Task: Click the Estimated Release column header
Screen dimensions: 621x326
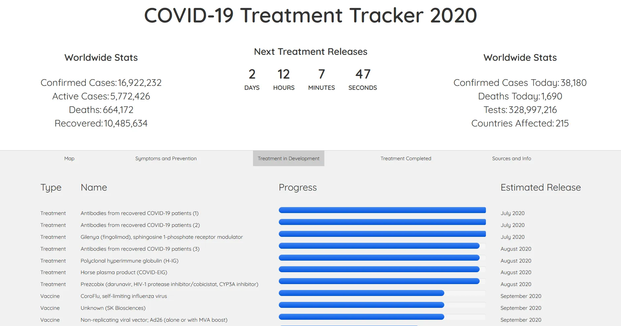Action: coord(540,187)
